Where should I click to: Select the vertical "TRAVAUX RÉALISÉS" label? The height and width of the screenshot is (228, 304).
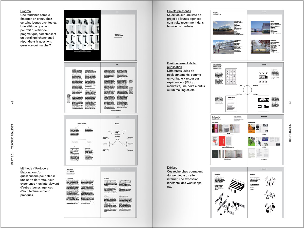[12, 137]
